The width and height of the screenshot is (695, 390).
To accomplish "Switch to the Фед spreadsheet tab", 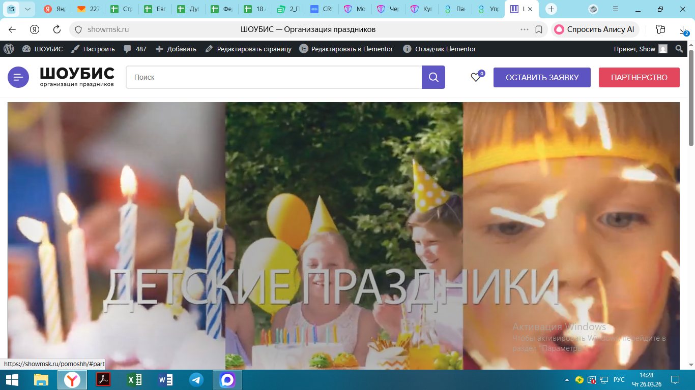I will [222, 9].
